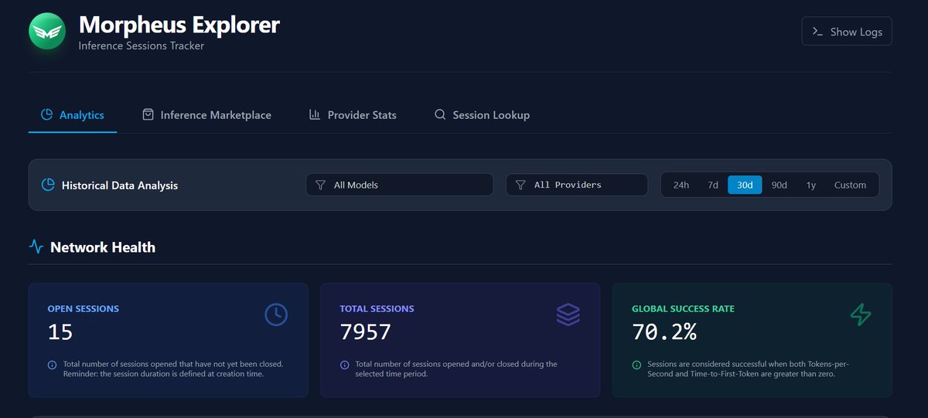Image resolution: width=928 pixels, height=418 pixels.
Task: Click the Morpheus Explorer title
Action: 179,25
